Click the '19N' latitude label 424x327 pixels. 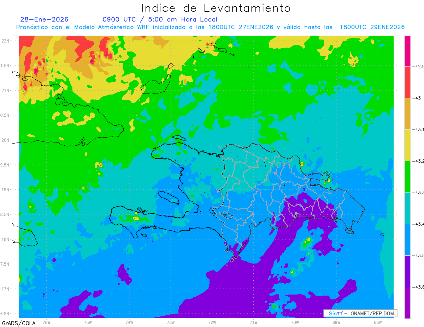pos(5,189)
